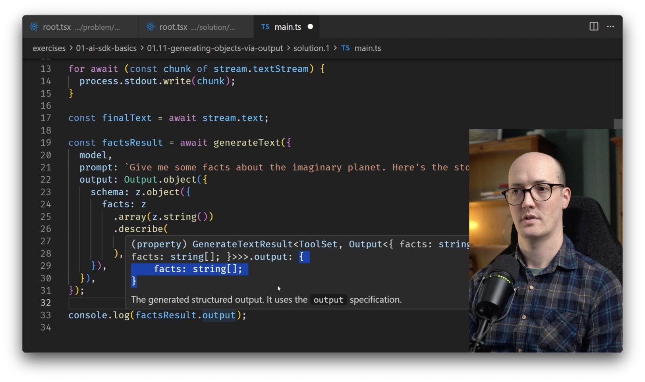Select main.ts in the breadcrumb trail
The width and height of the screenshot is (645, 382).
pos(367,48)
